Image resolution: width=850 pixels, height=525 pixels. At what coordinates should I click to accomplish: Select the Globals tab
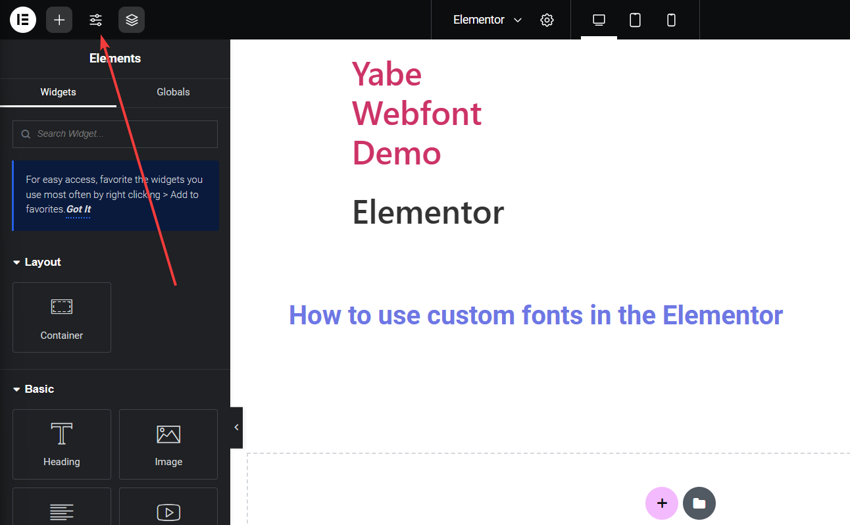pyautogui.click(x=173, y=92)
